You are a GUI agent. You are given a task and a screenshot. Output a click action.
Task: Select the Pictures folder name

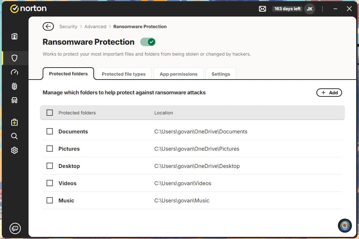(x=69, y=149)
